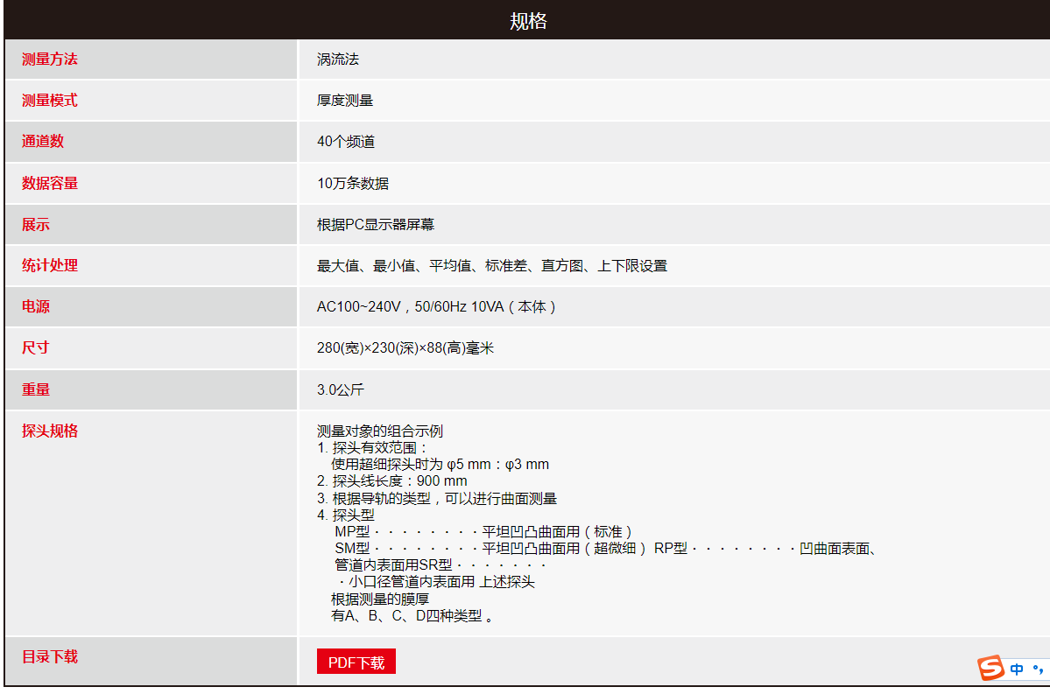The image size is (1050, 694).
Task: Click the 通道数 row label
Action: coord(43,141)
